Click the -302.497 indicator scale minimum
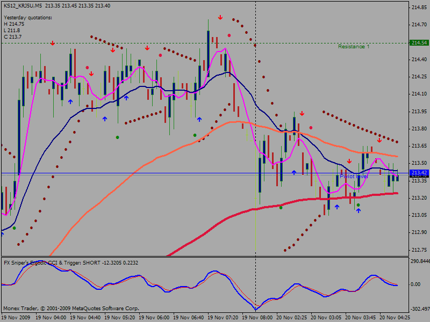 coord(420,309)
